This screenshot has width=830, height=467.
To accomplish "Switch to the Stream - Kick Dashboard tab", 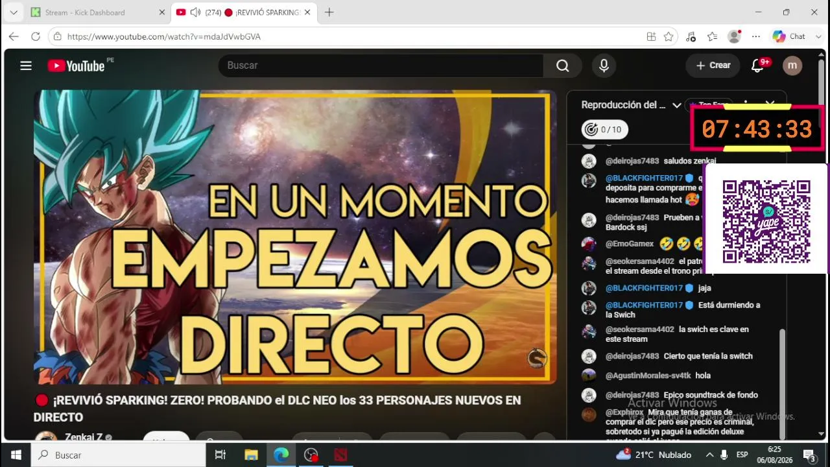I will 96,12.
